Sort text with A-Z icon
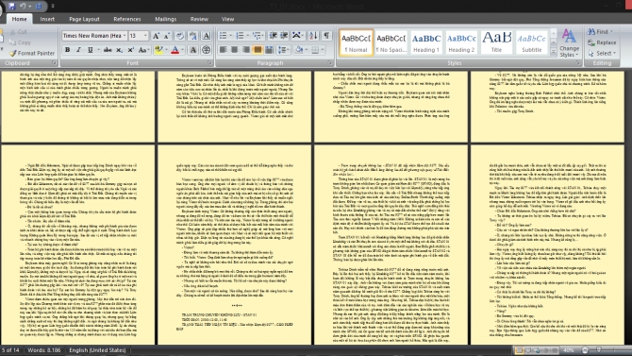 (x=313, y=36)
